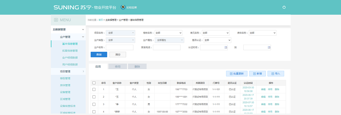The image size is (341, 115).
Task: Open the 业户类型 dropdown
Action: [x=120, y=40]
